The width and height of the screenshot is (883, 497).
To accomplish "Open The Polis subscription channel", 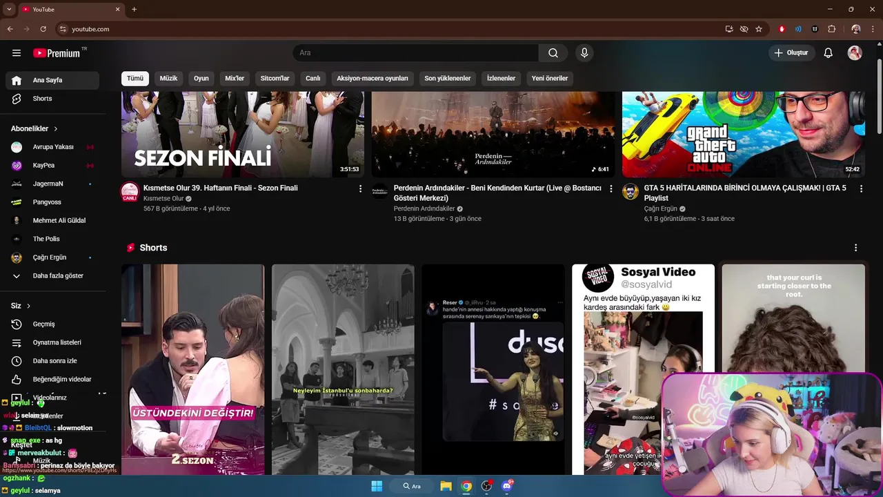I will point(52,239).
